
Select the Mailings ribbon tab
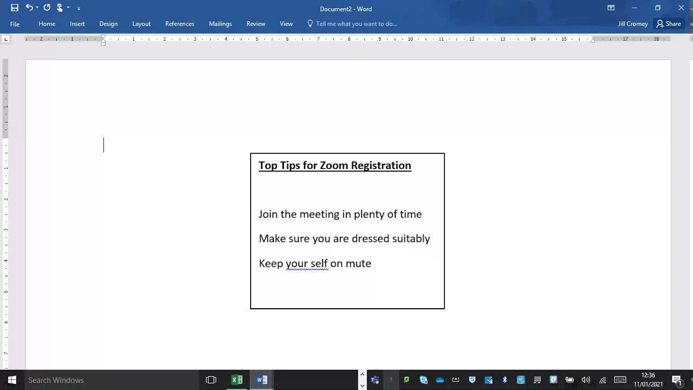(220, 24)
